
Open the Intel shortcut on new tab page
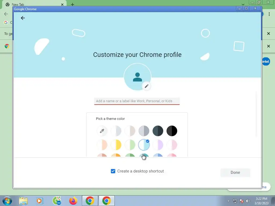coord(266,61)
